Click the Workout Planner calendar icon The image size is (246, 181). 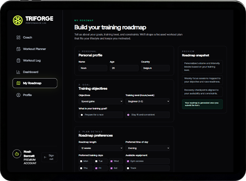point(19,49)
